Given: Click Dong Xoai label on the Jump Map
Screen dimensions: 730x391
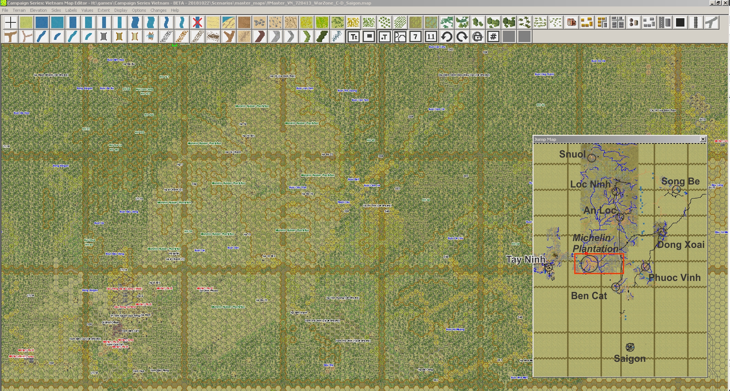Looking at the screenshot, I should coord(681,244).
